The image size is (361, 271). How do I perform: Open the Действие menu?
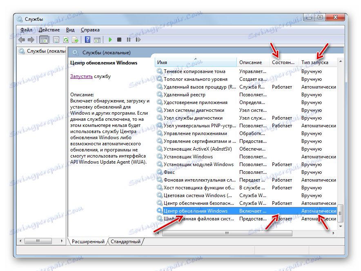[49, 30]
